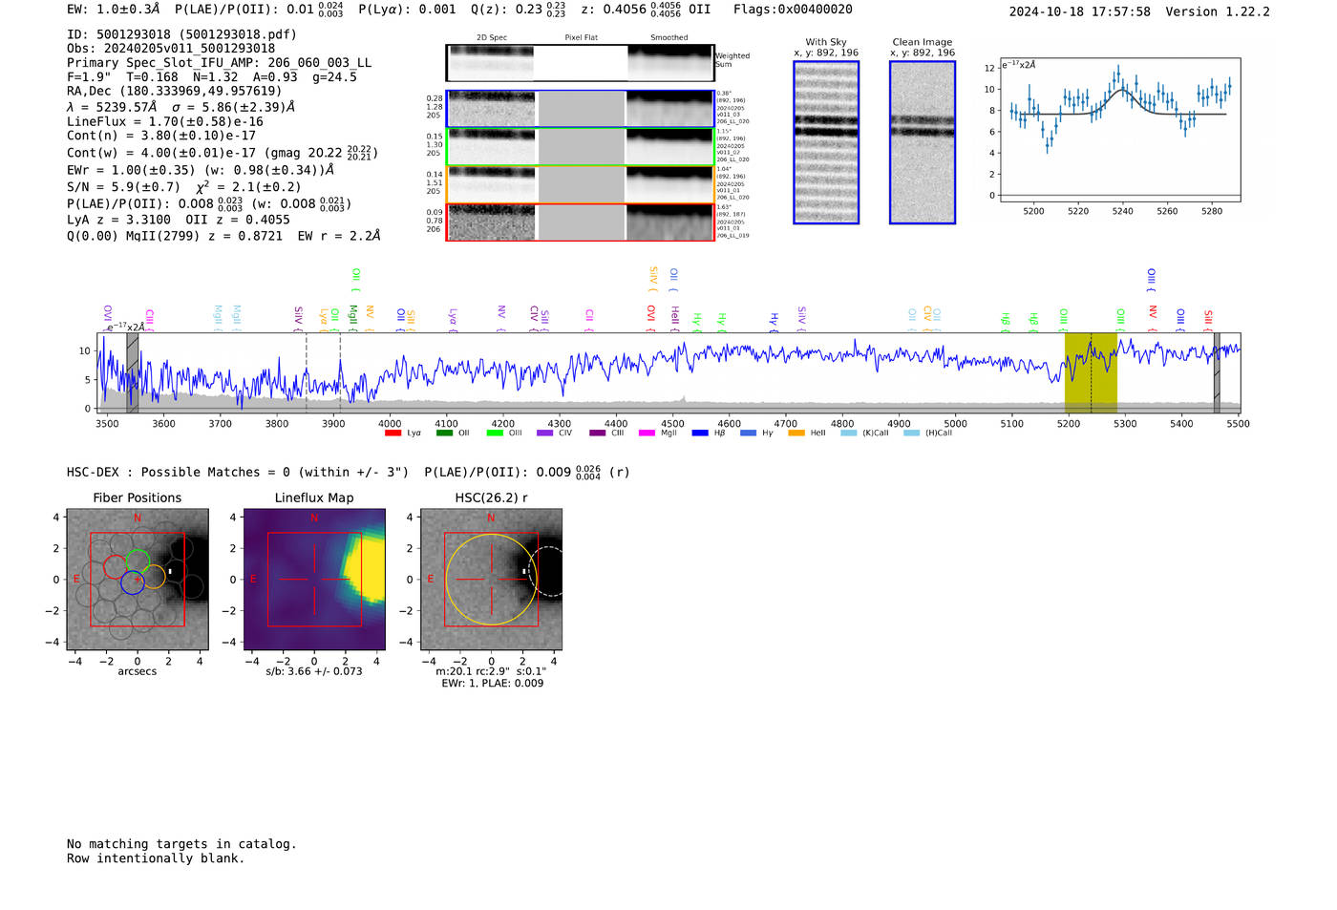Open the HSC(26.2) r image panel
Viewport: 1337px width, 910px height.
(x=491, y=580)
